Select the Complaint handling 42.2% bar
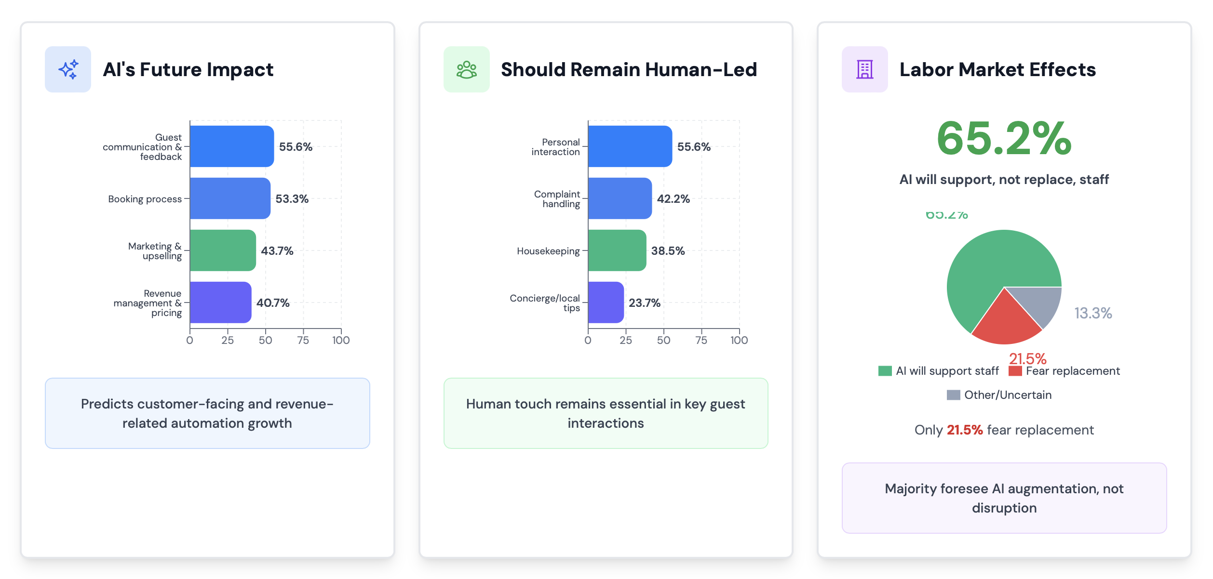 tap(620, 198)
